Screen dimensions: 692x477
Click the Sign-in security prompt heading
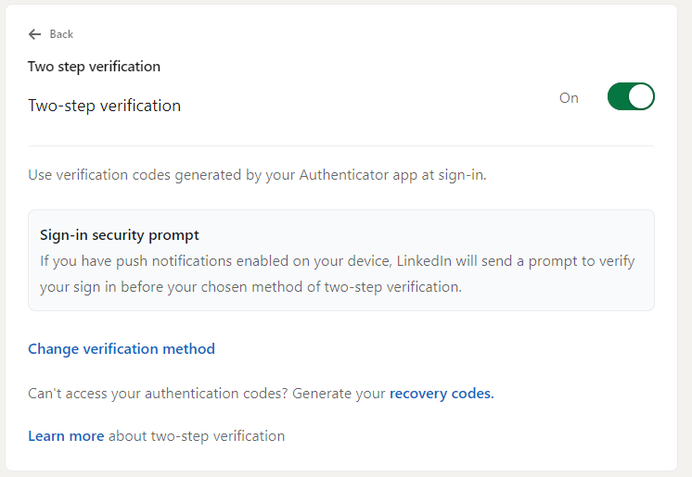pyautogui.click(x=120, y=235)
